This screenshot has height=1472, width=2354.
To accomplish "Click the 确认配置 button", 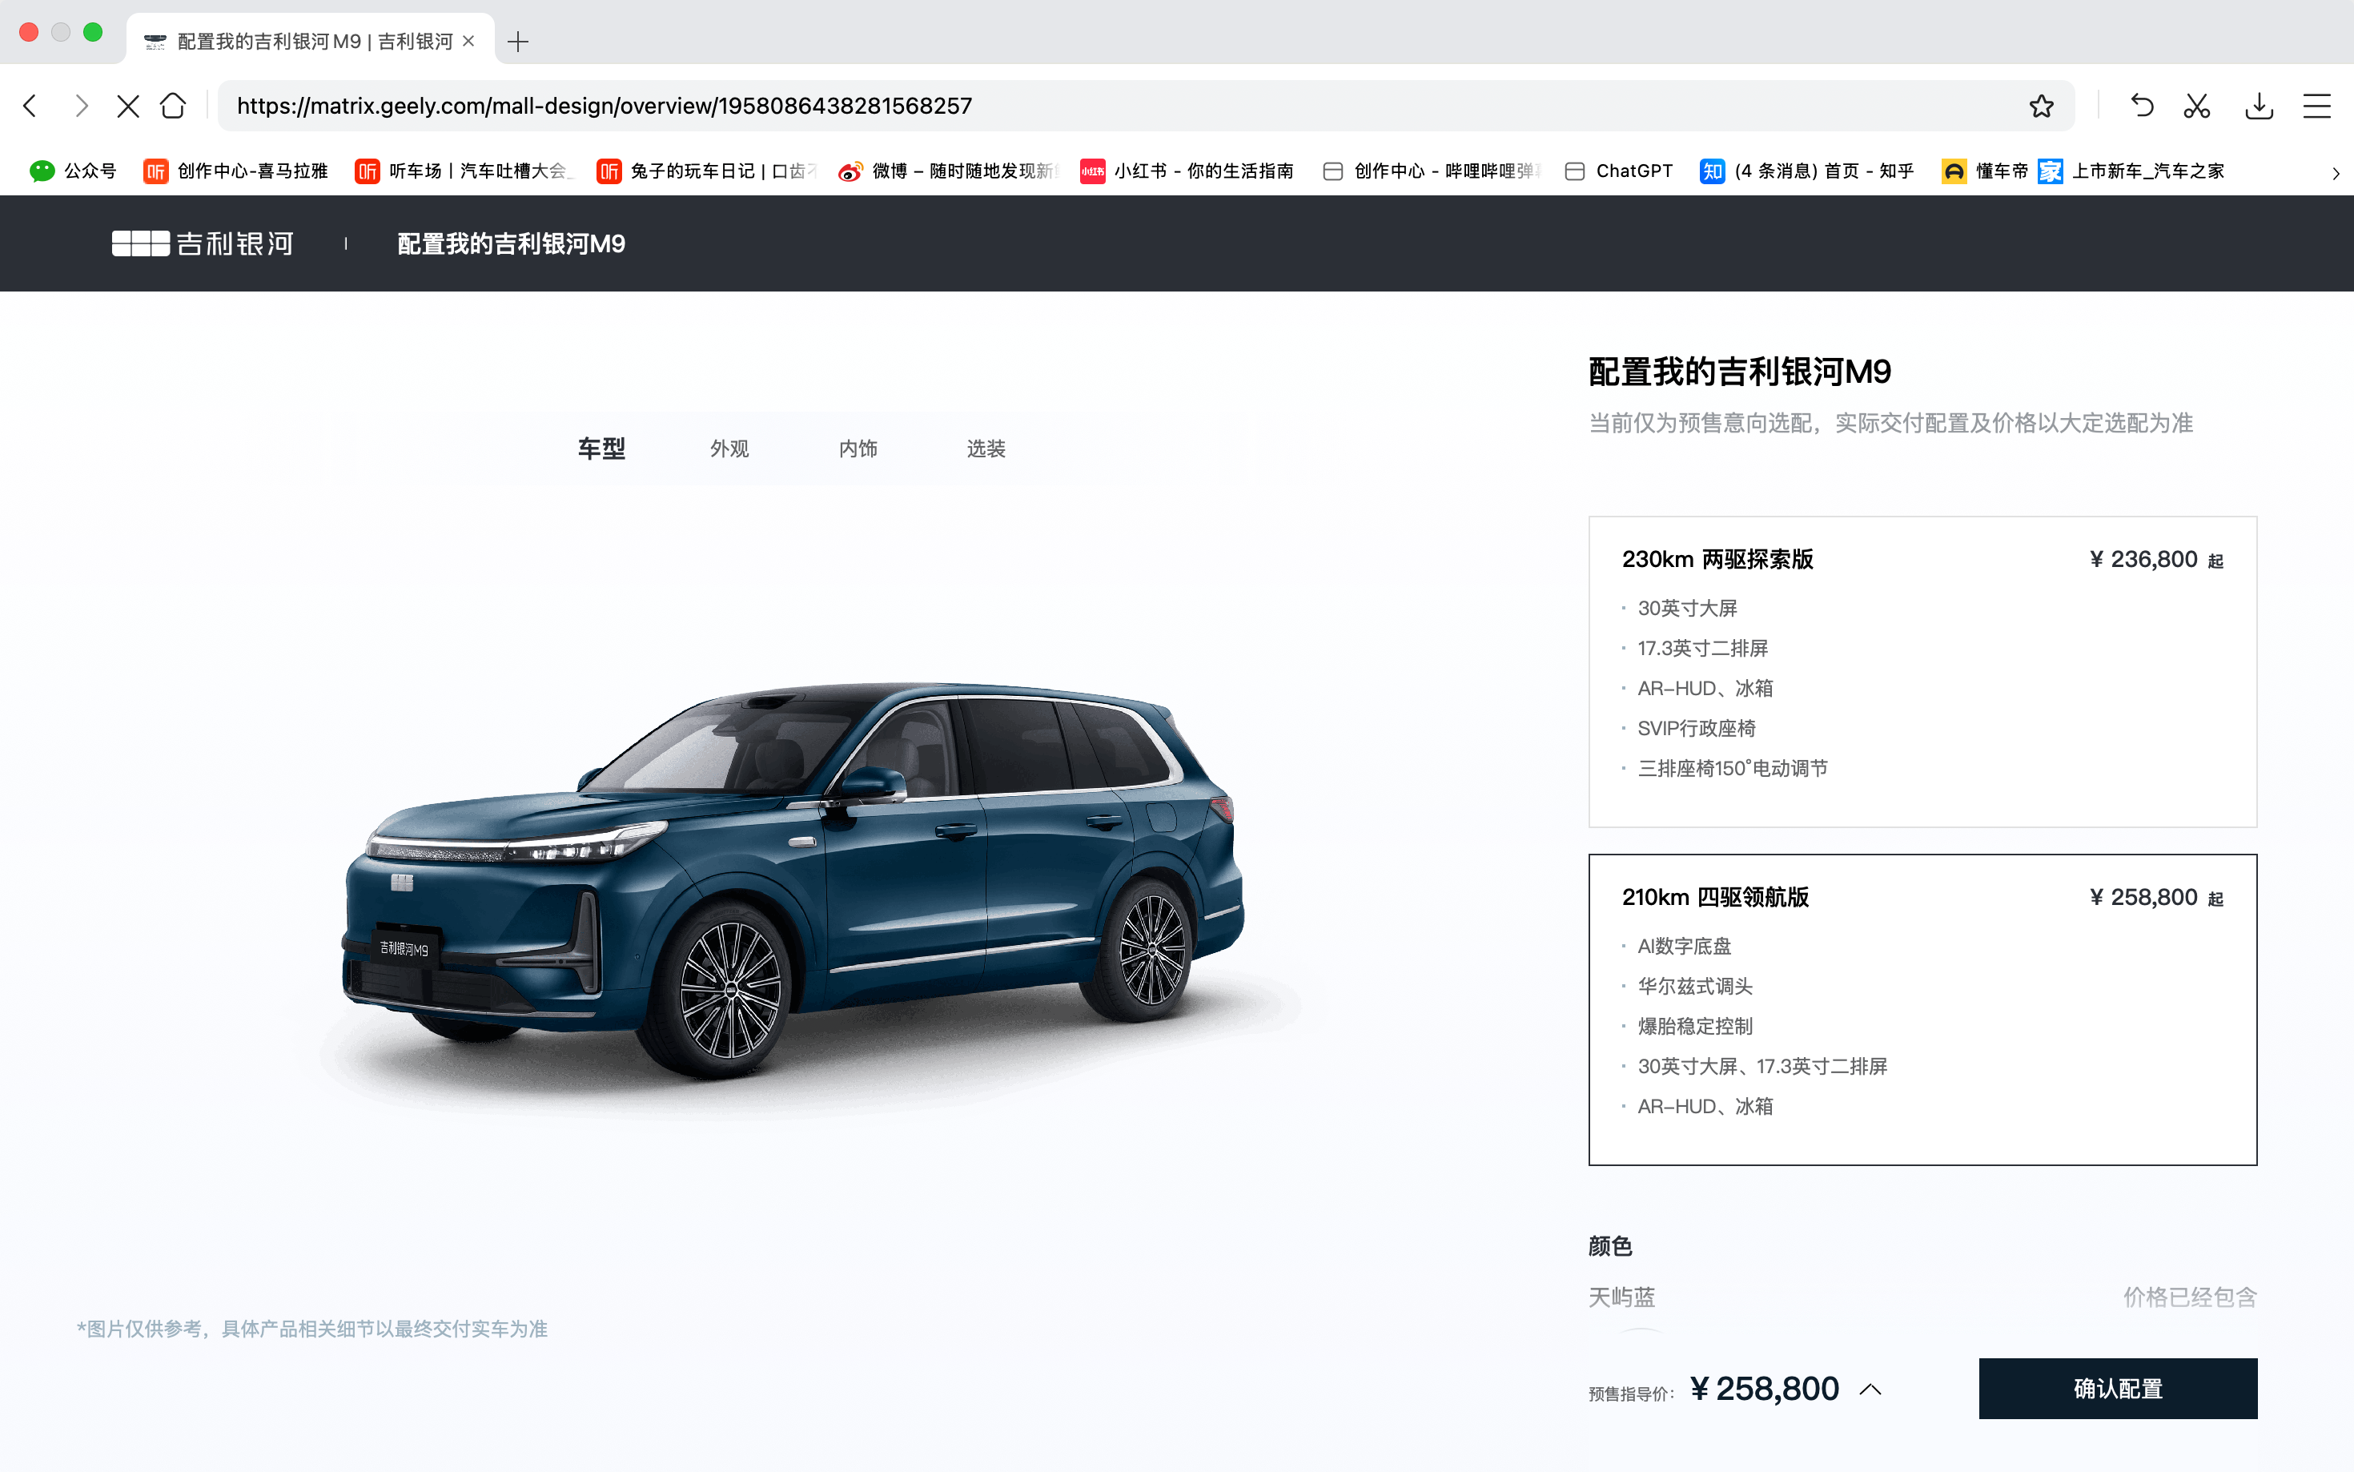I will [2118, 1388].
